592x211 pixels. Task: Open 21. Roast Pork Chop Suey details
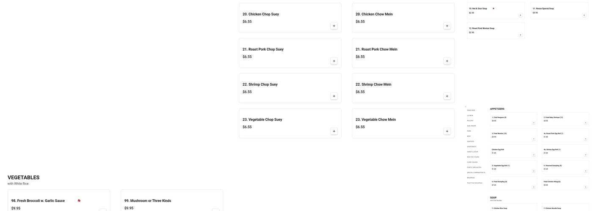point(263,49)
